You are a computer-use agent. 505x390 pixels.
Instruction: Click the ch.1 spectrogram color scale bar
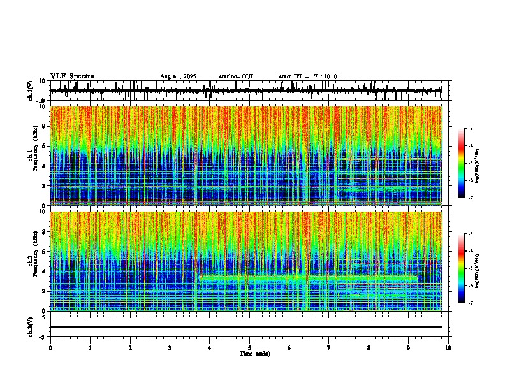click(462, 163)
